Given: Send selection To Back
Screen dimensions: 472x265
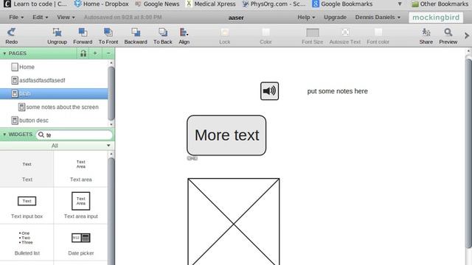Looking at the screenshot, I should (x=162, y=36).
